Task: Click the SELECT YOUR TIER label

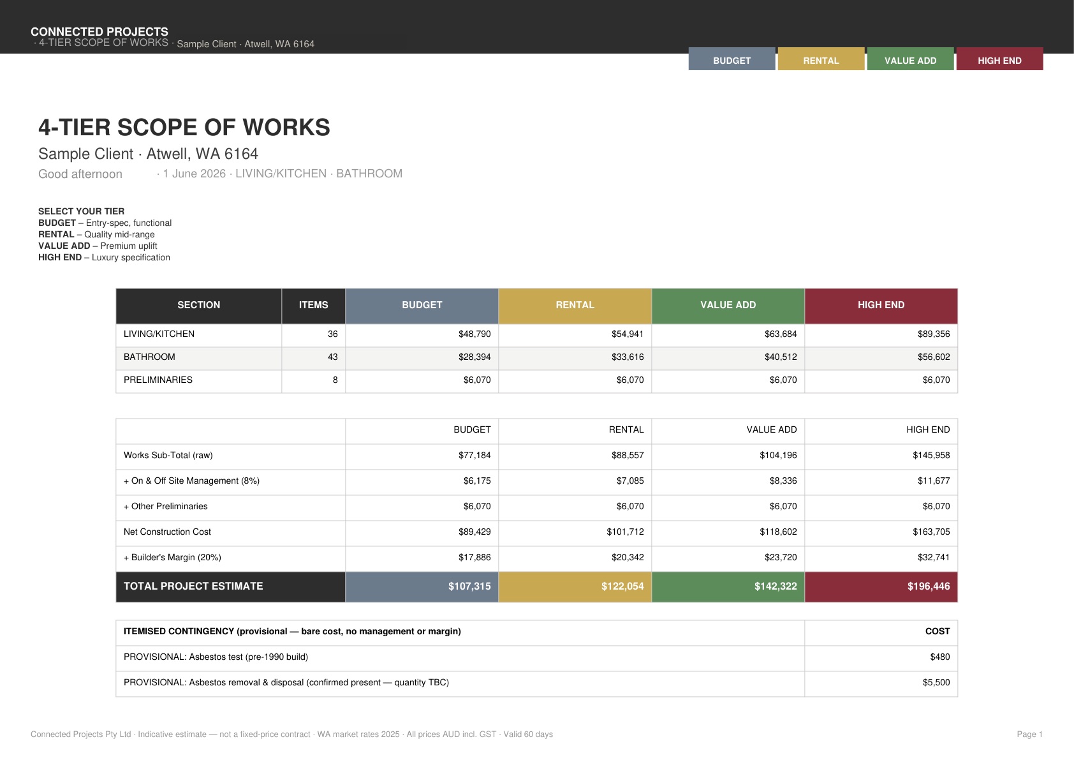Action: [x=82, y=211]
